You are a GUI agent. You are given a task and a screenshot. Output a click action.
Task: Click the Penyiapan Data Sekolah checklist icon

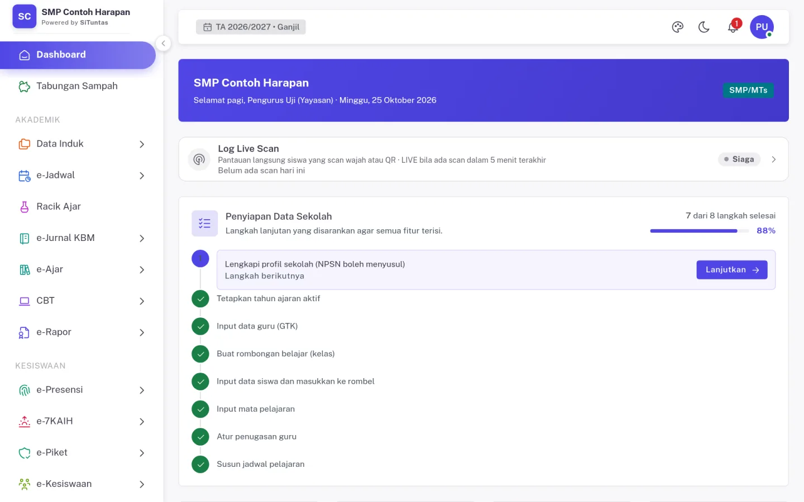[204, 223]
